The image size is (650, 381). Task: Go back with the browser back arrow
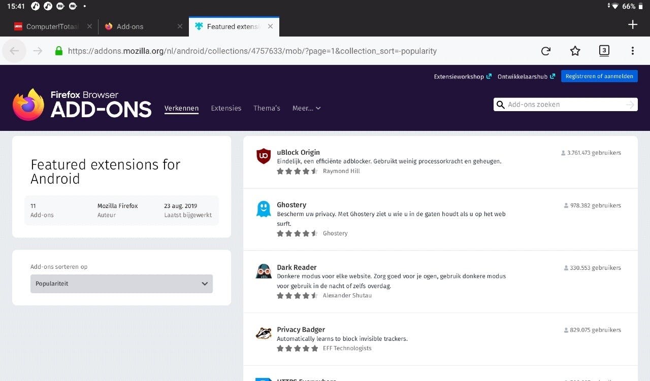14,51
